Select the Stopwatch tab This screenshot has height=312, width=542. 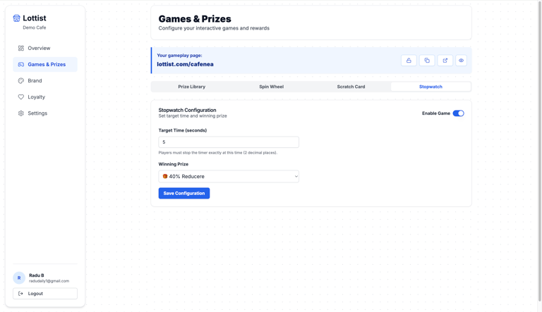point(430,87)
